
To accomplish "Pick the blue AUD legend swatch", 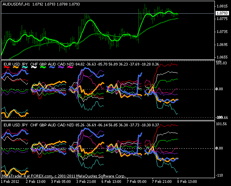I will click(52, 67).
